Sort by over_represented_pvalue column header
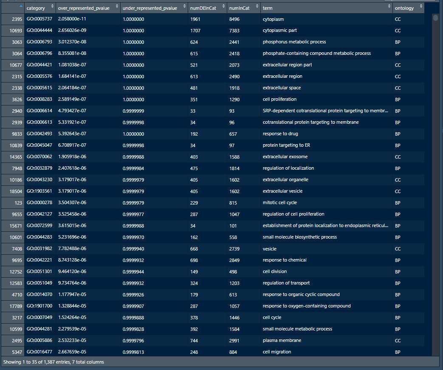This screenshot has width=443, height=370. coord(88,8)
